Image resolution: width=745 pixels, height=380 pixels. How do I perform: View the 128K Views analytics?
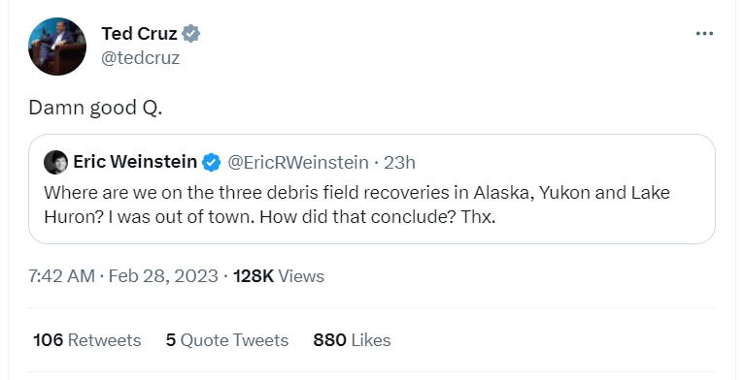(279, 276)
